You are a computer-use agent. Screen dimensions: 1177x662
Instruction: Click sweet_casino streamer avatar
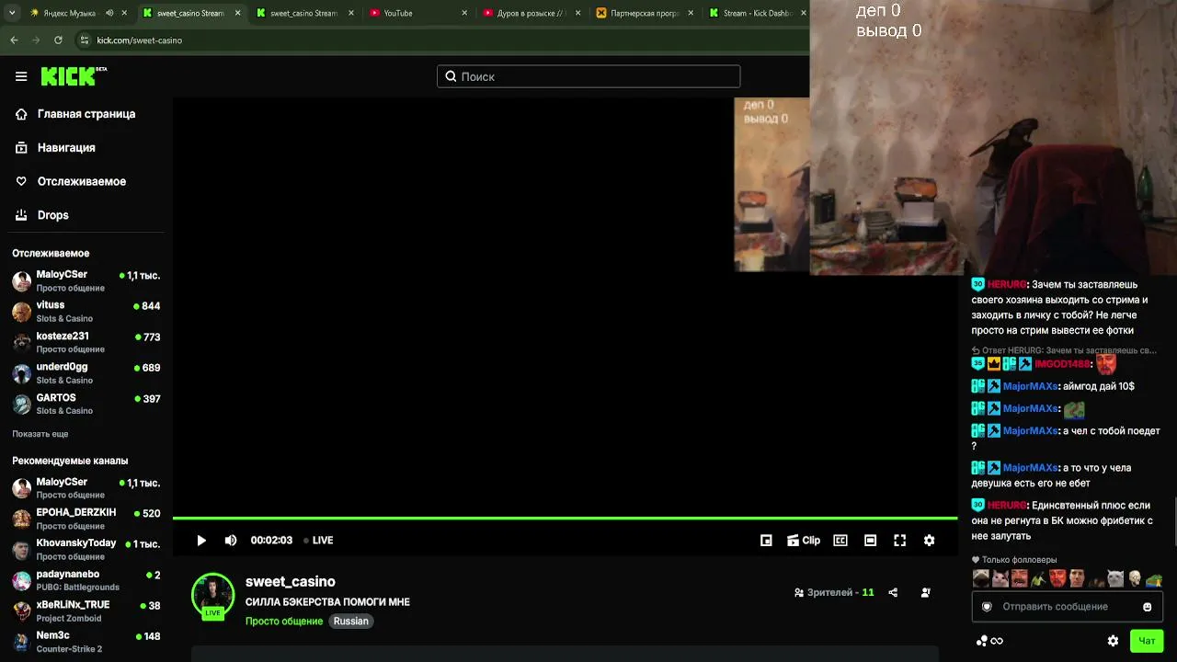click(212, 596)
